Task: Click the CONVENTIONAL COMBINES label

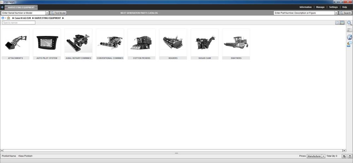Action: [110, 58]
